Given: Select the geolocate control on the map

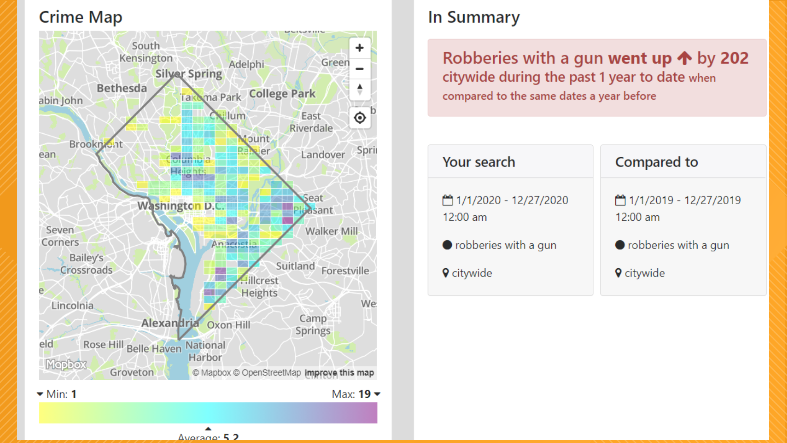Looking at the screenshot, I should (x=359, y=118).
